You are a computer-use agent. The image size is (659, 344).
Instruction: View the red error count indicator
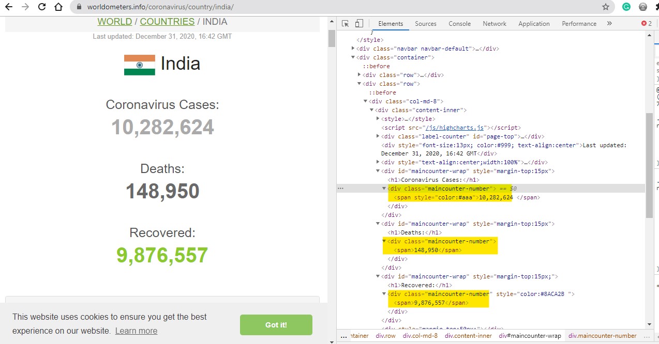tap(647, 23)
